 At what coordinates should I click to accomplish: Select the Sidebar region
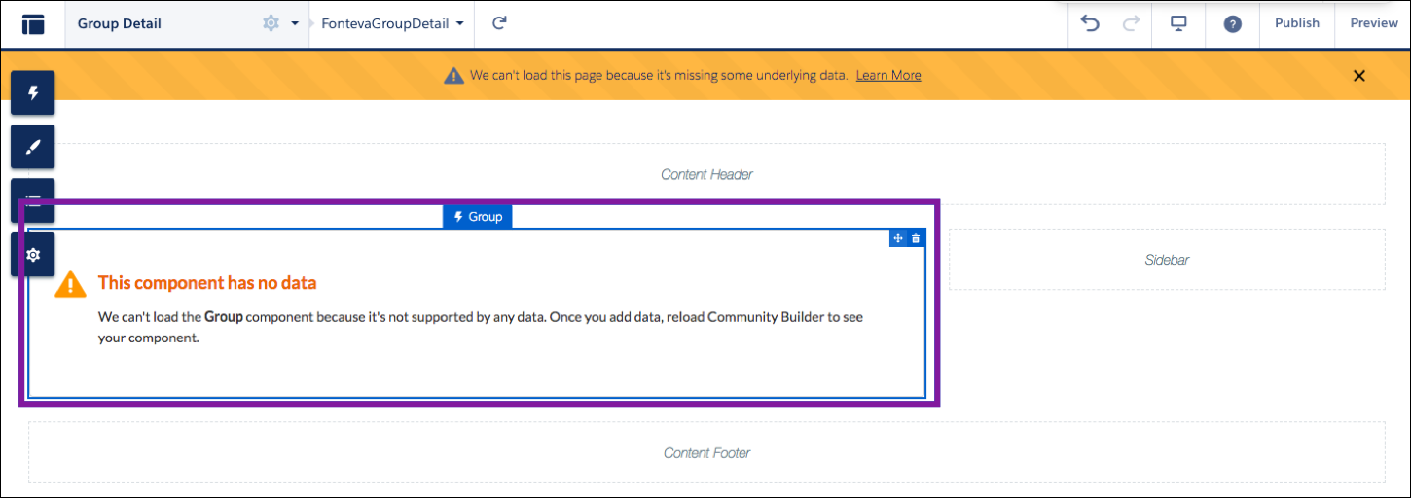coord(1167,260)
